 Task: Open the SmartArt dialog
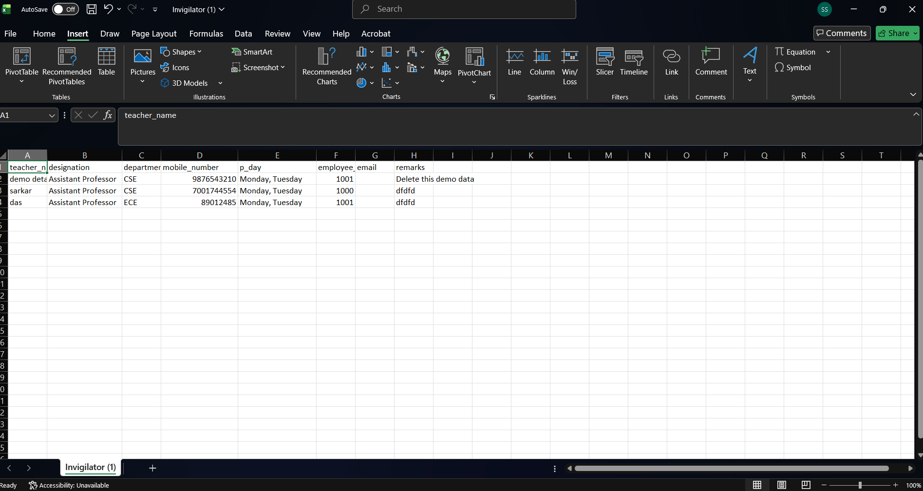(x=252, y=52)
